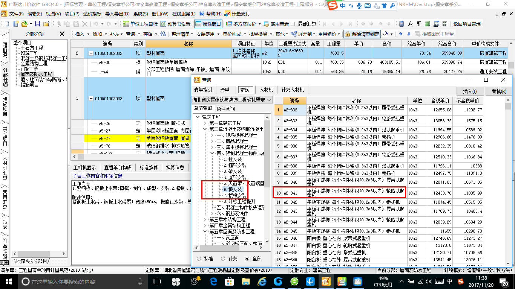Click the Open folder toolbar icon

pos(24,24)
